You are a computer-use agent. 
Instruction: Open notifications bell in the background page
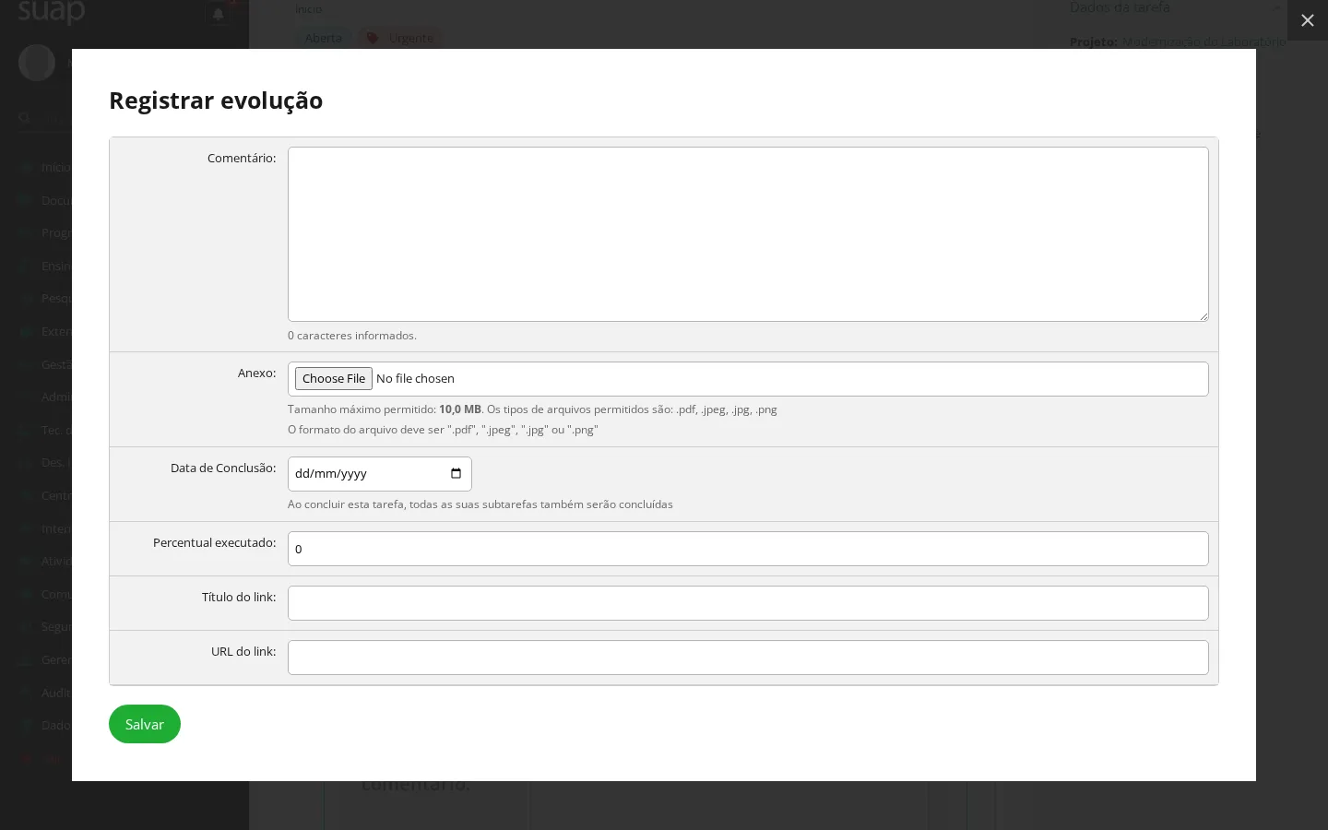(x=218, y=15)
